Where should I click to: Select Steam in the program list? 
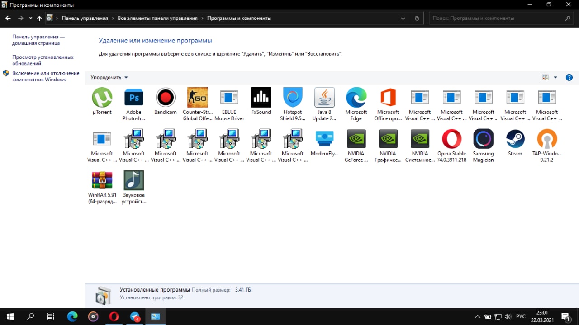[x=515, y=143]
